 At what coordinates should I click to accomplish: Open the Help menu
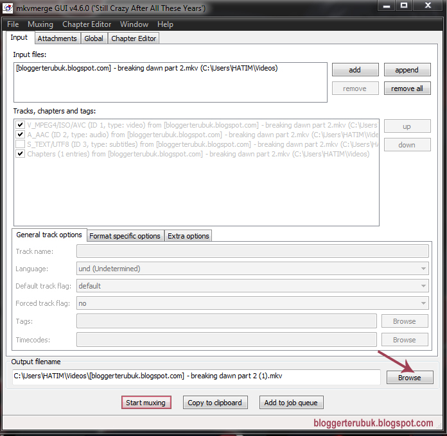[x=165, y=24]
